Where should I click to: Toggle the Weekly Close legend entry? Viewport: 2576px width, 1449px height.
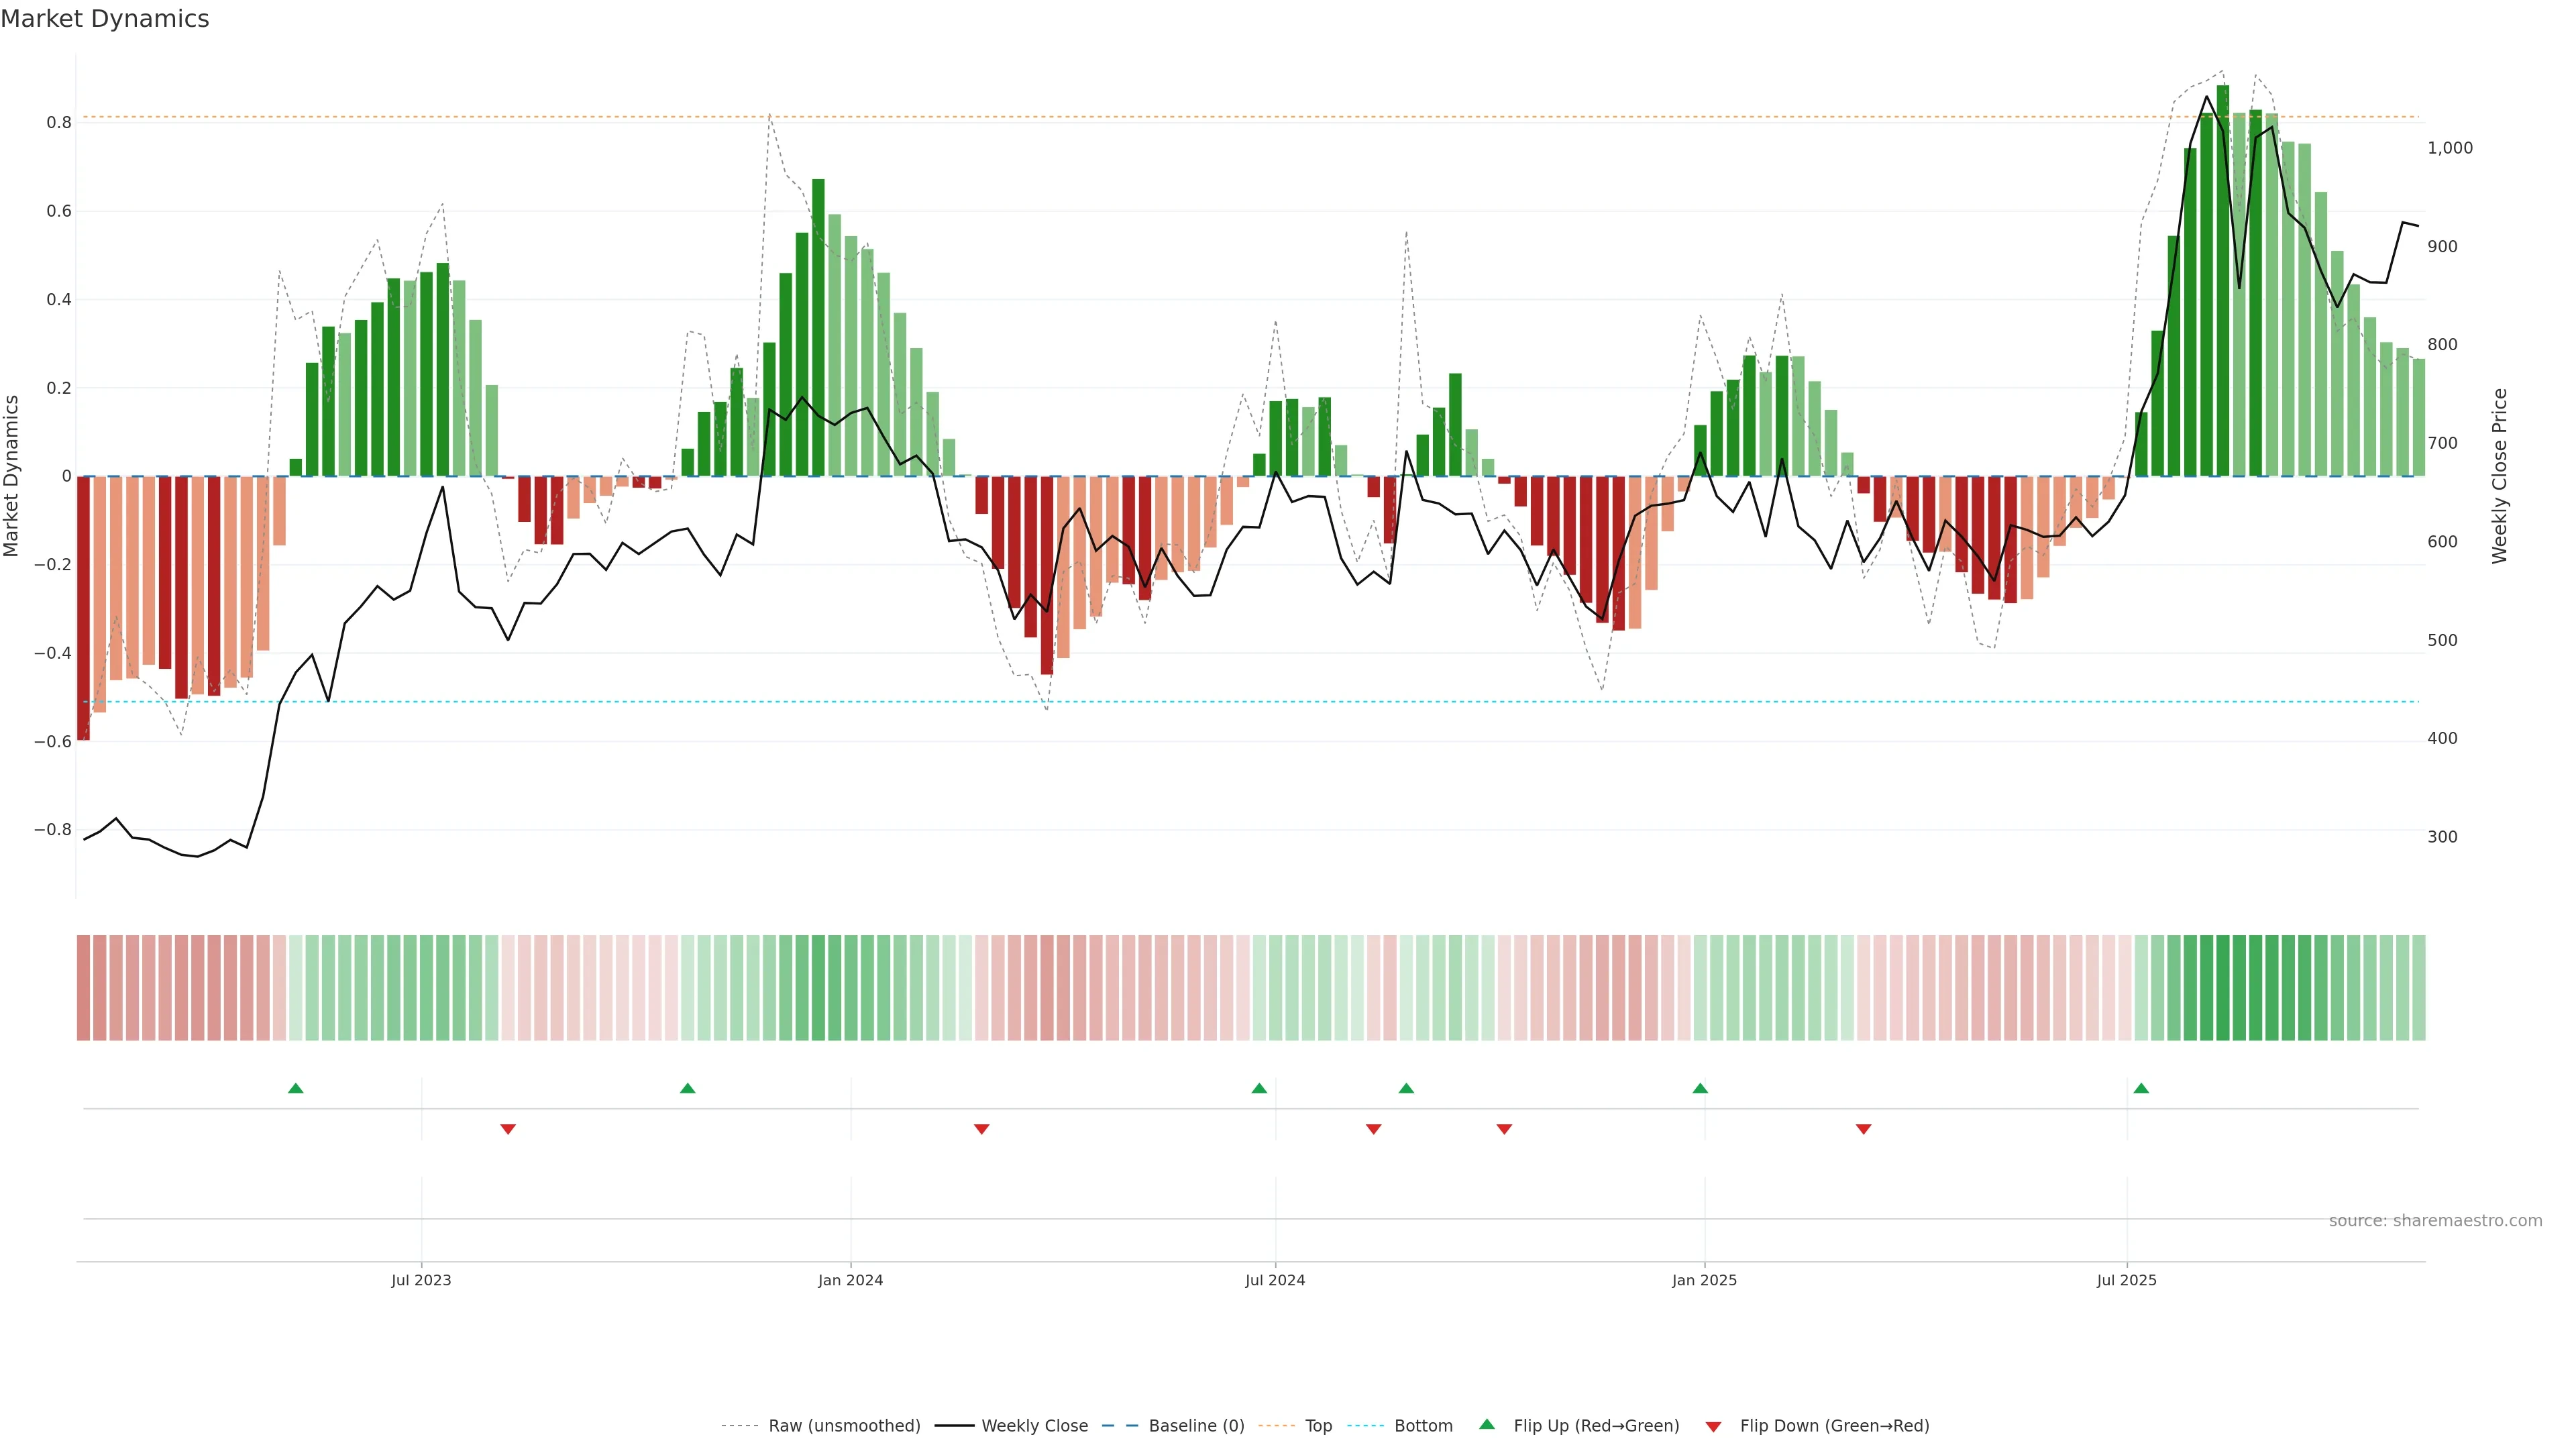[x=1034, y=1425]
